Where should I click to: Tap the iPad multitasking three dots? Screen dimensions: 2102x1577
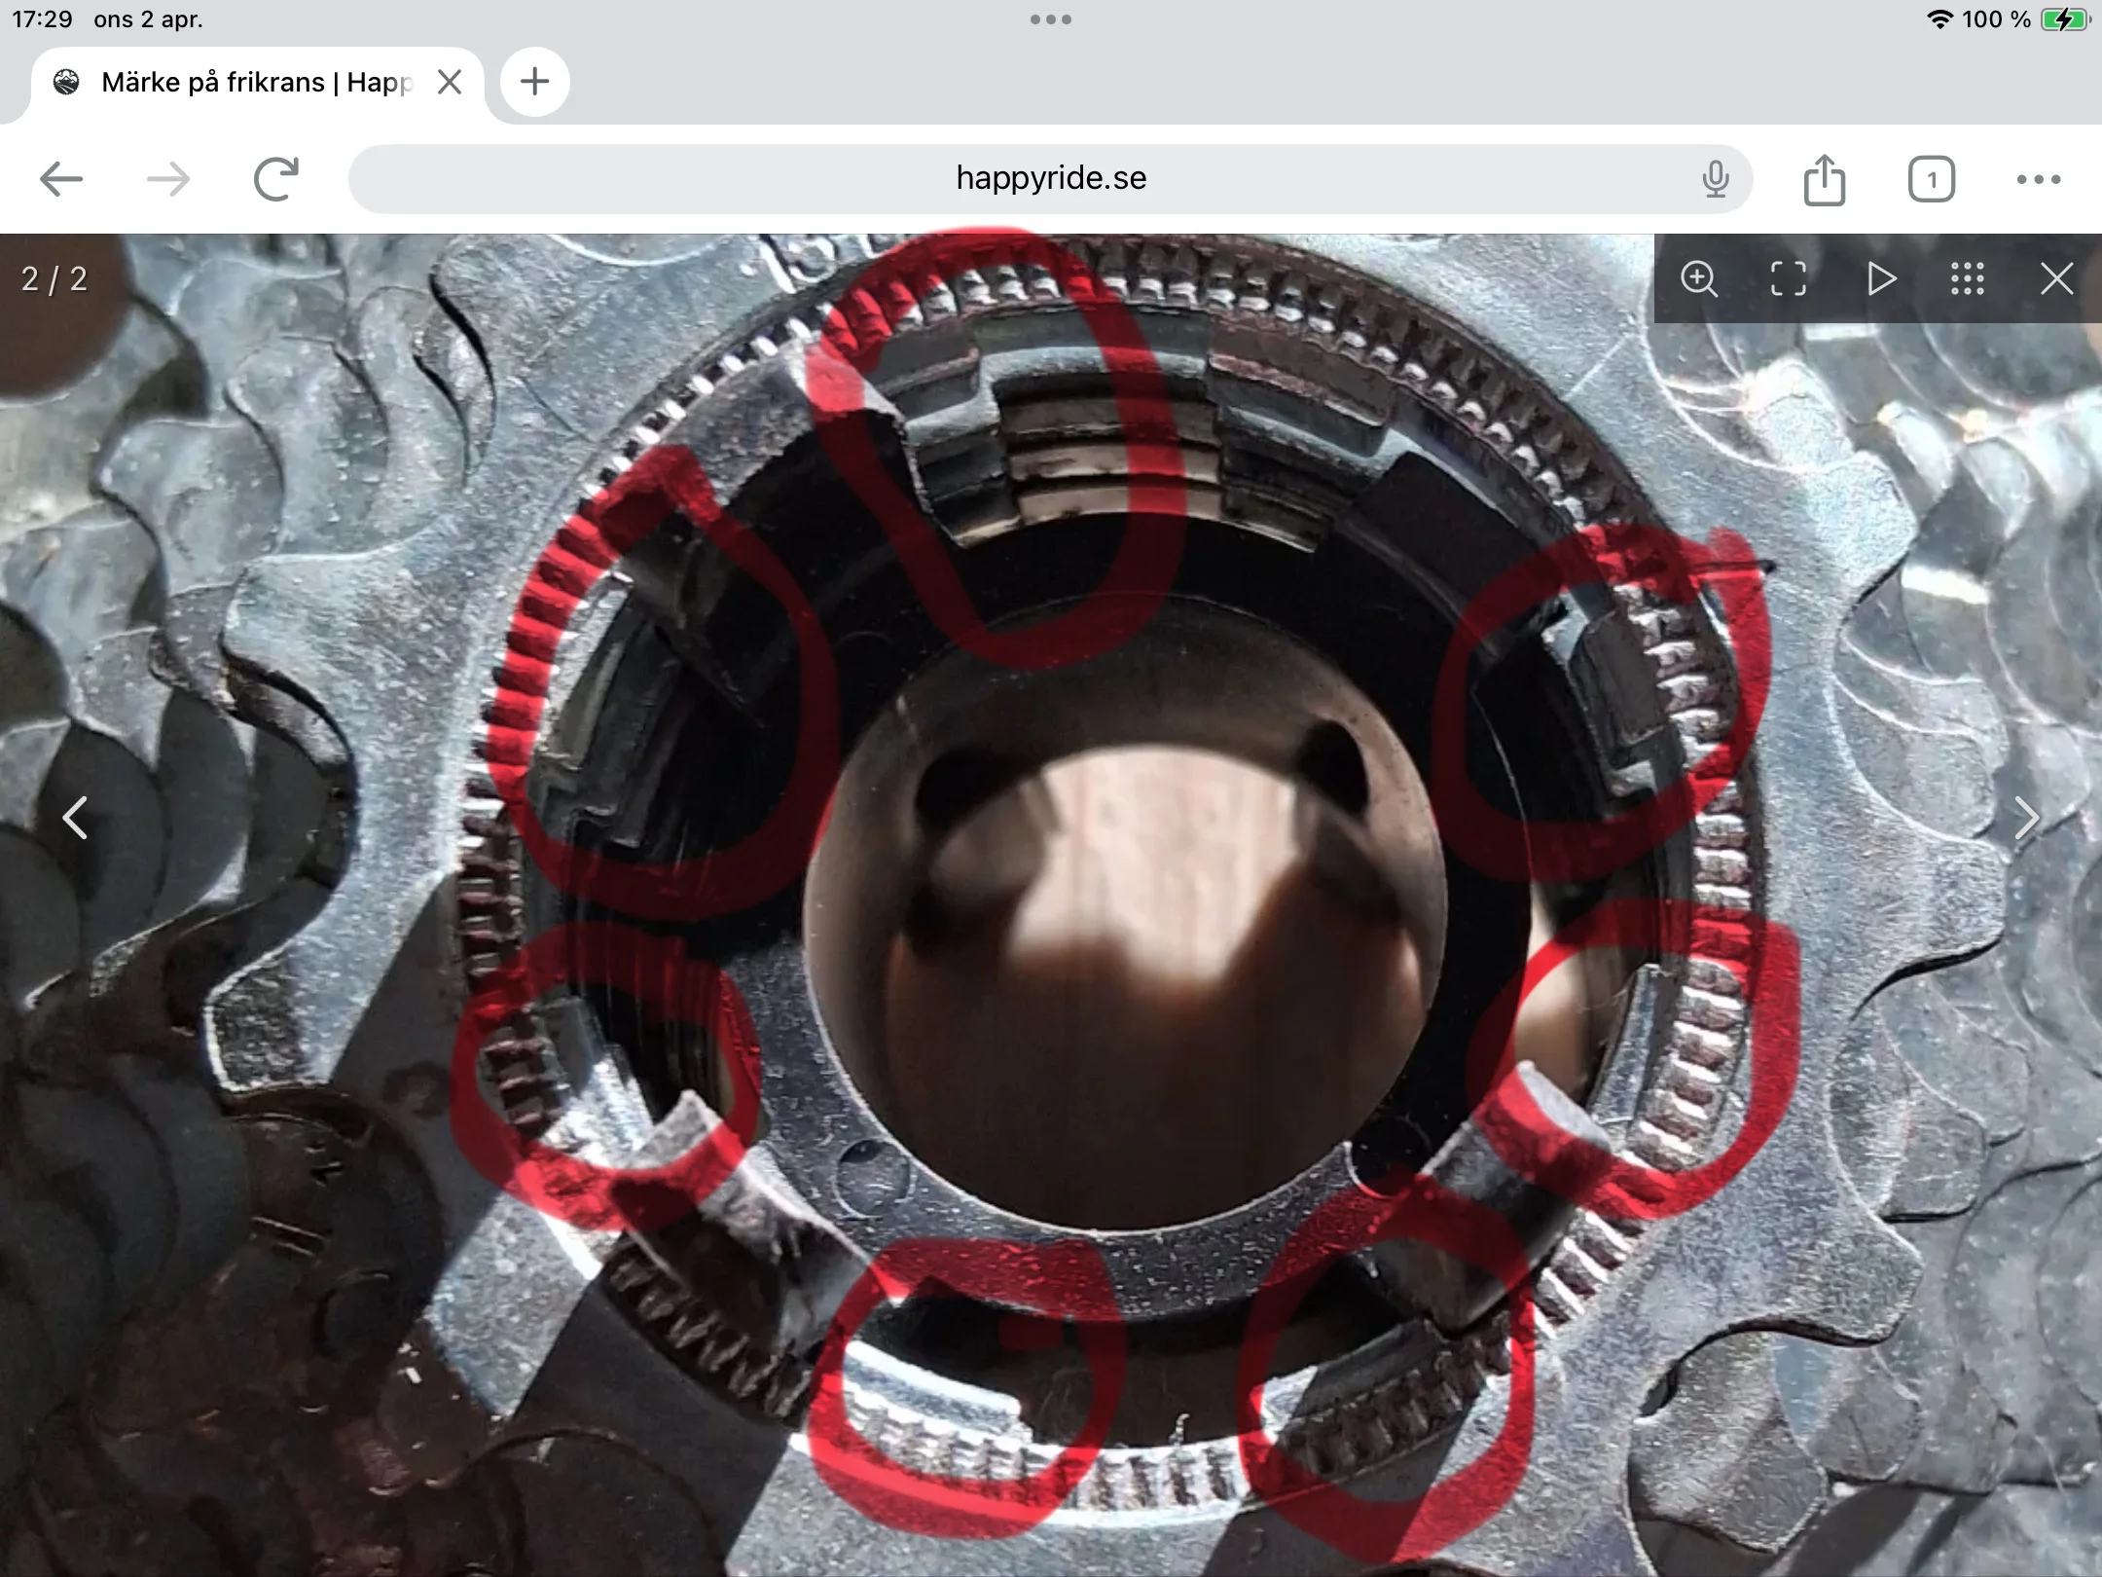[1050, 19]
